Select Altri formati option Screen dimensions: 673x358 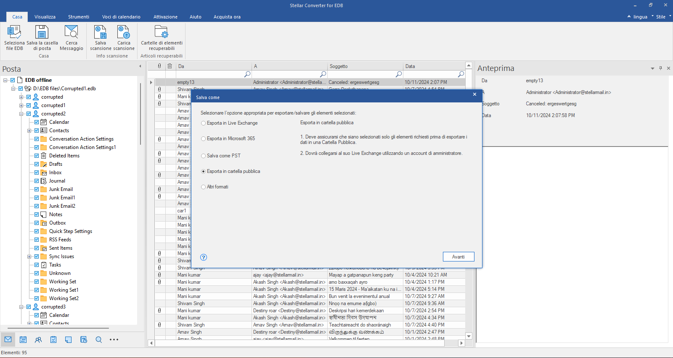click(204, 187)
